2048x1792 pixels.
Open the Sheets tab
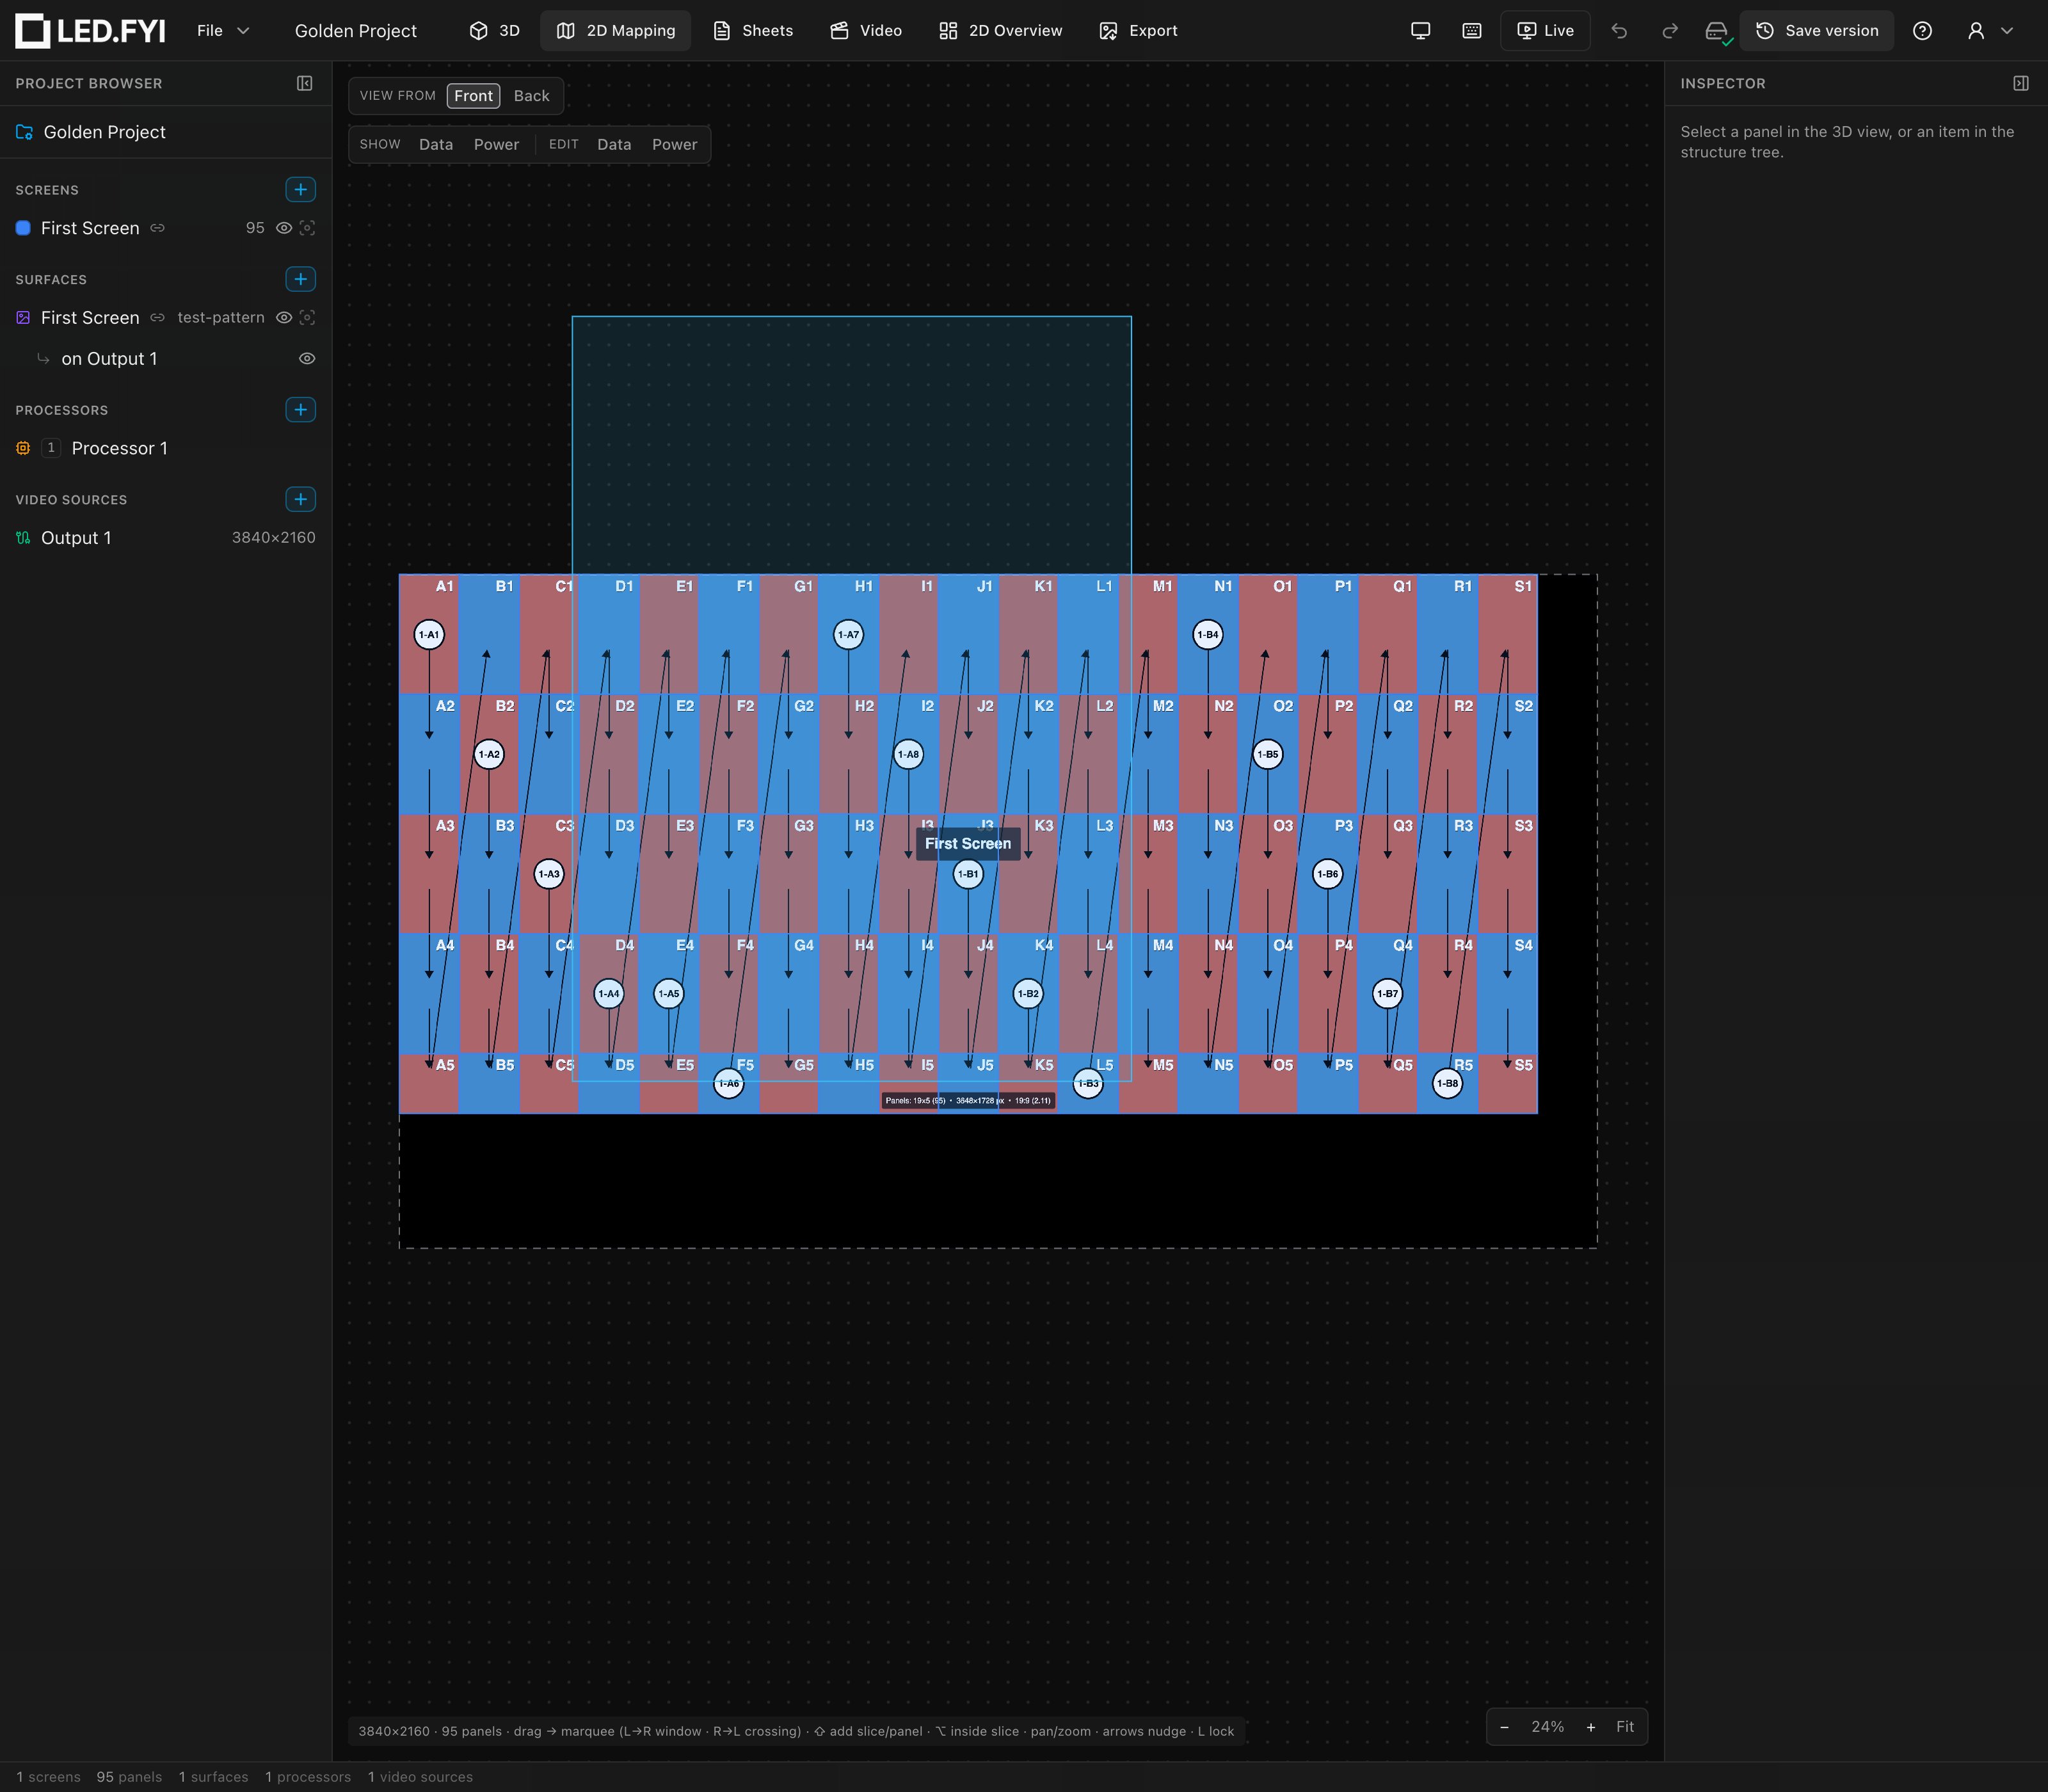(x=753, y=31)
